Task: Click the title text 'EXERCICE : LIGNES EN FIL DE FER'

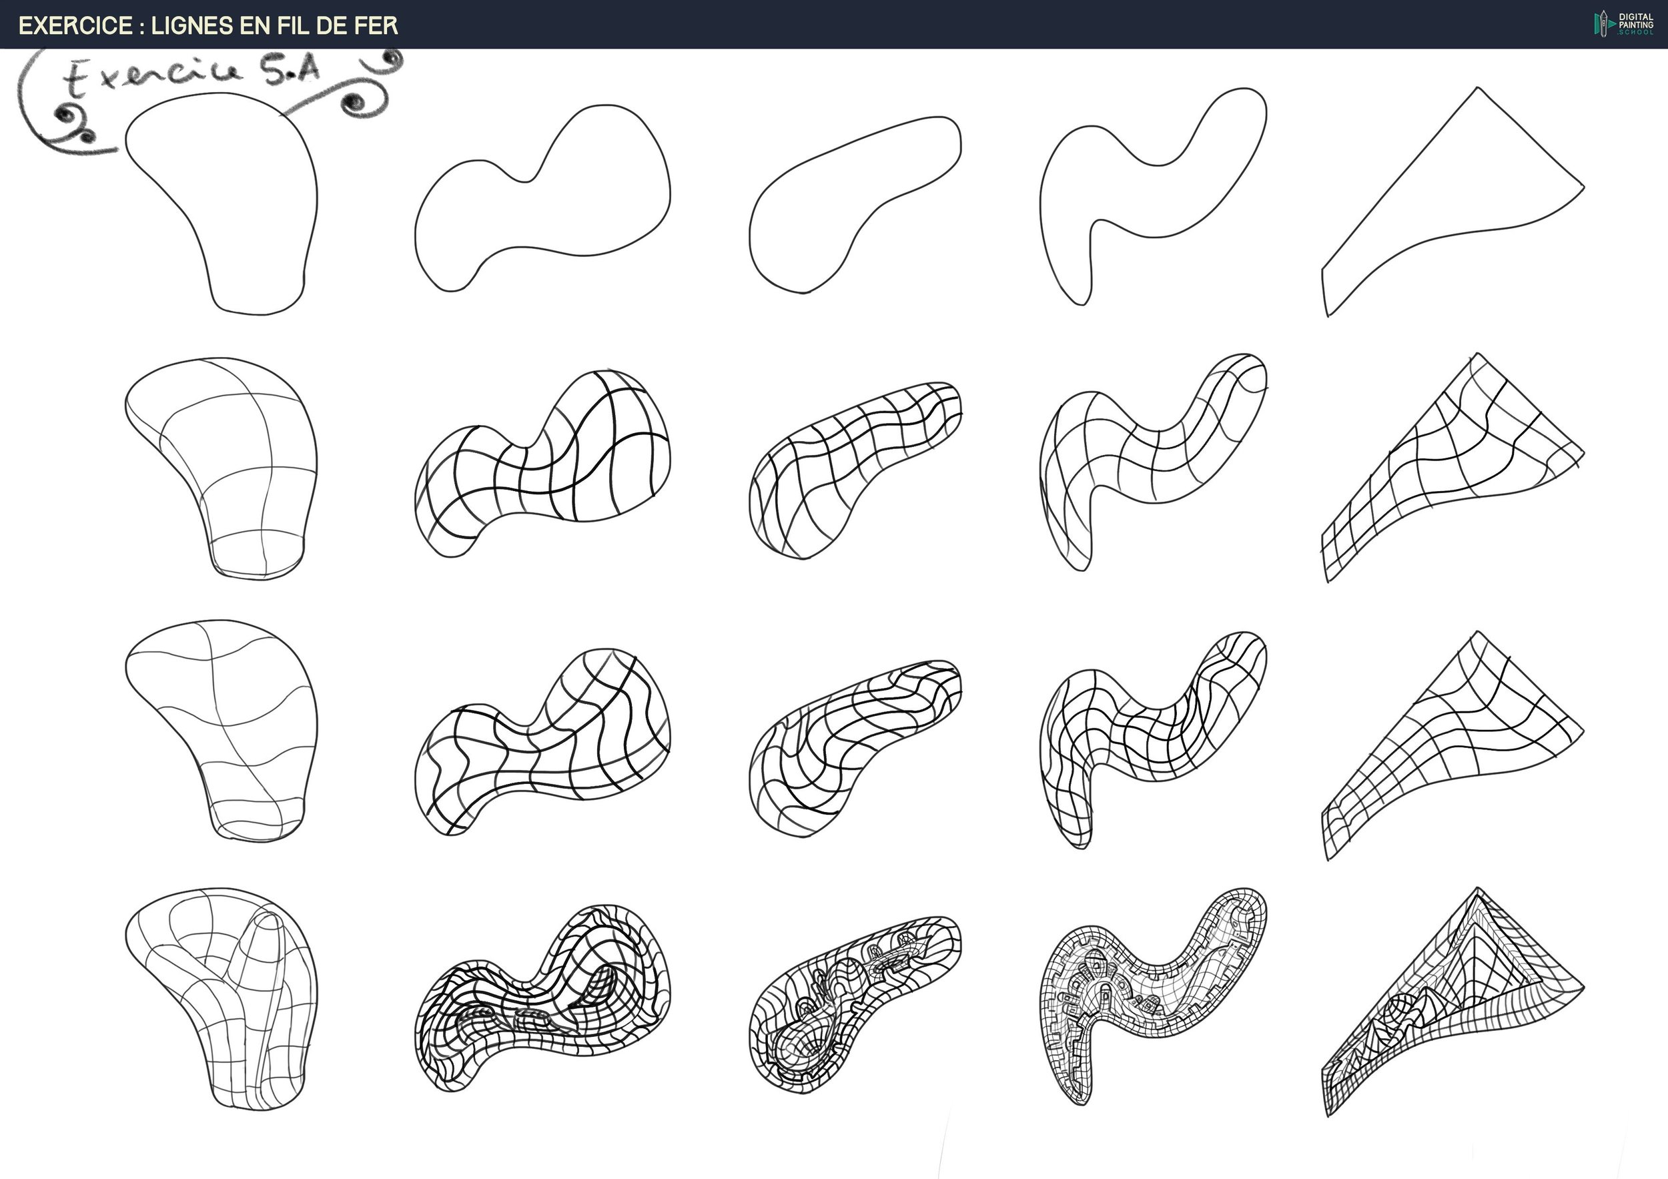Action: pyautogui.click(x=208, y=26)
